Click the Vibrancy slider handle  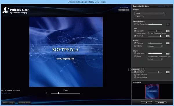(x=150, y=43)
